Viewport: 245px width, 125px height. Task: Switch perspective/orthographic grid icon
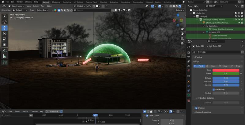(x=182, y=43)
